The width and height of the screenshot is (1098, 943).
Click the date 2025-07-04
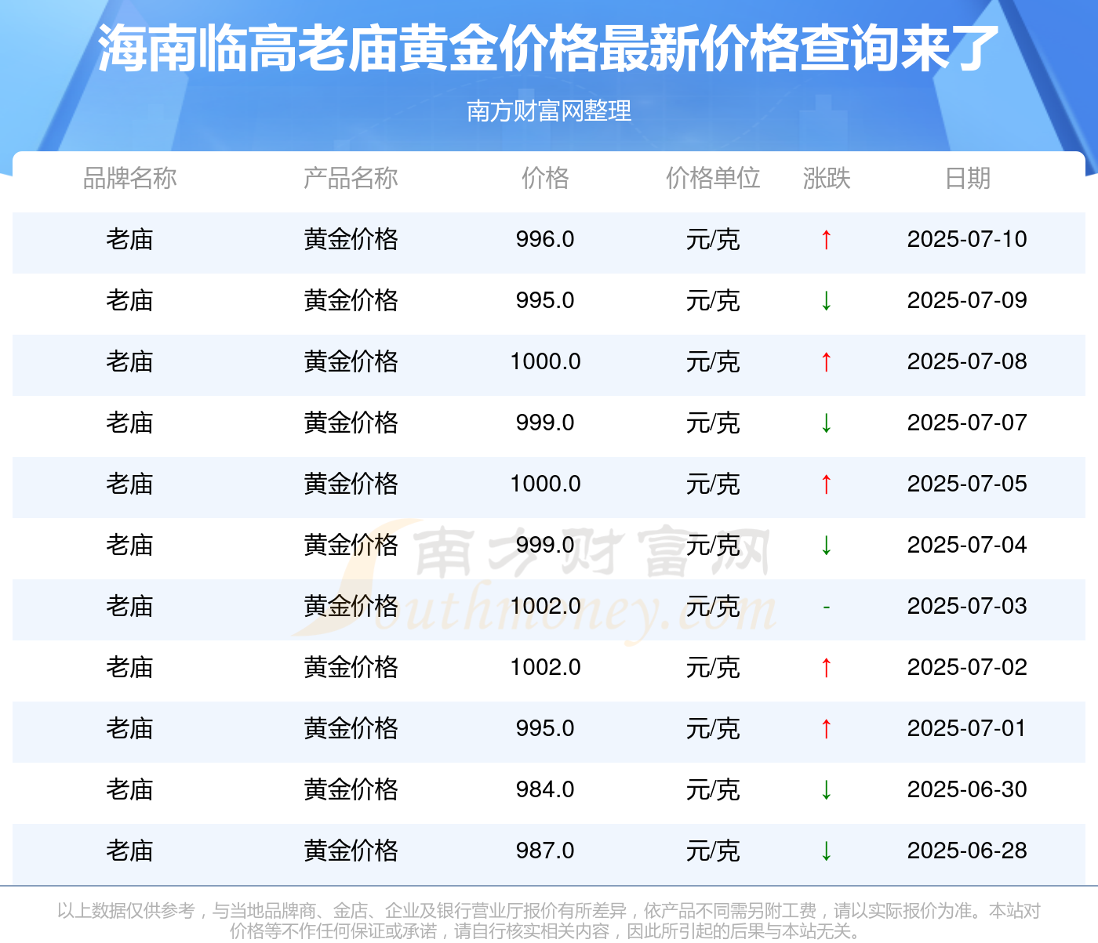tap(967, 545)
